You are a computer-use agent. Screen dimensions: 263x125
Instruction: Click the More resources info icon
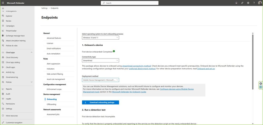pos(3,116)
